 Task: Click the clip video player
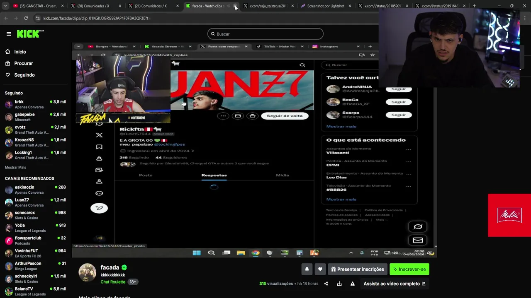tap(254, 150)
